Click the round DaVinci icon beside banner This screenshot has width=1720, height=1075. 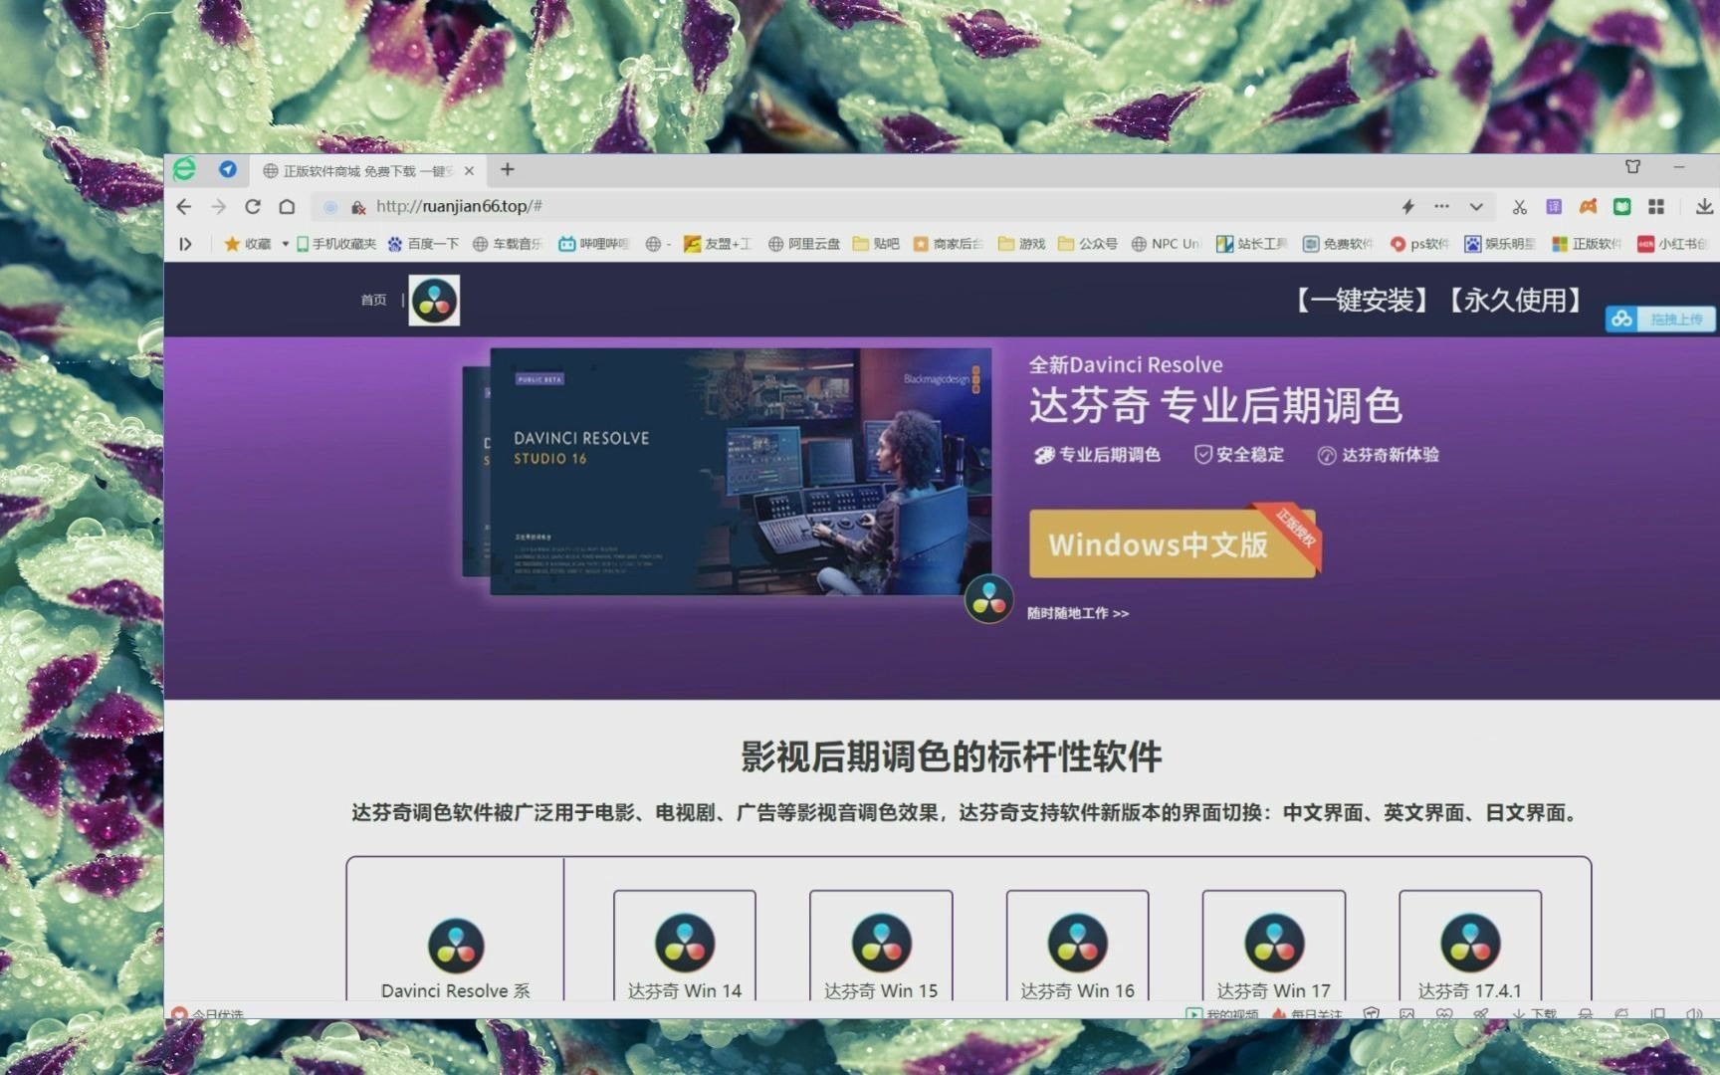click(988, 599)
